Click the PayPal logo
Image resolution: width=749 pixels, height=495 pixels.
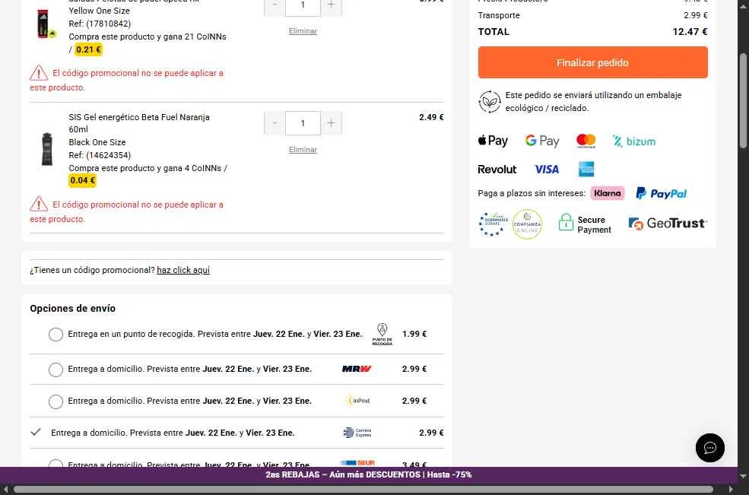click(661, 193)
